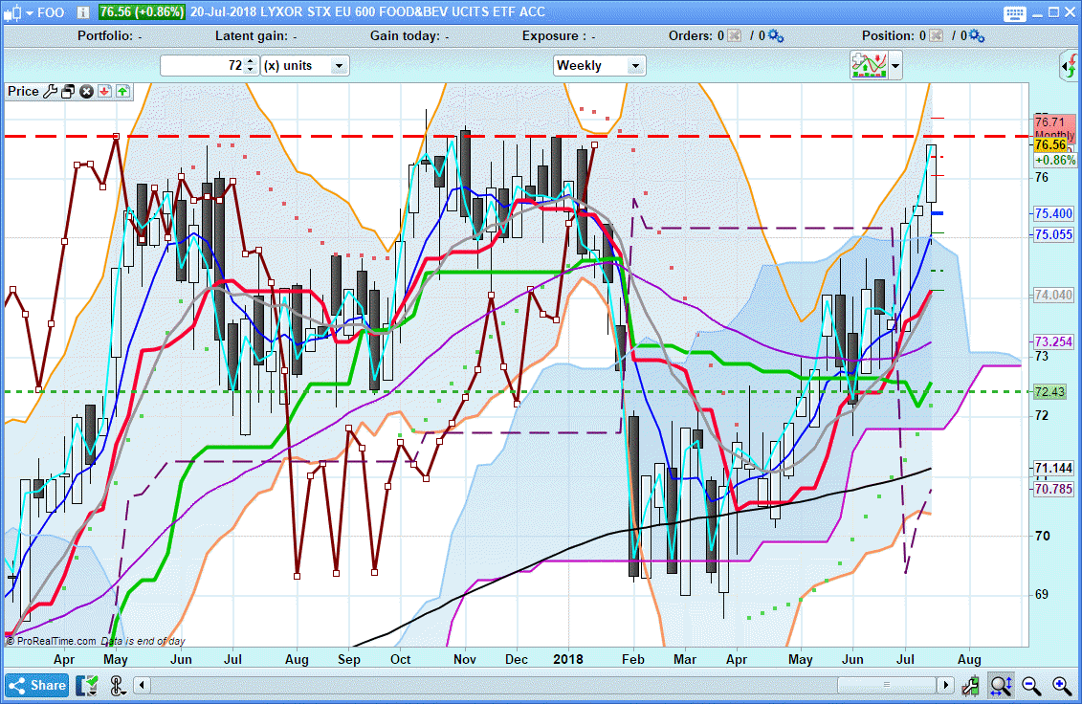
Task: Expand the trading side panel arrows
Action: 1069,67
